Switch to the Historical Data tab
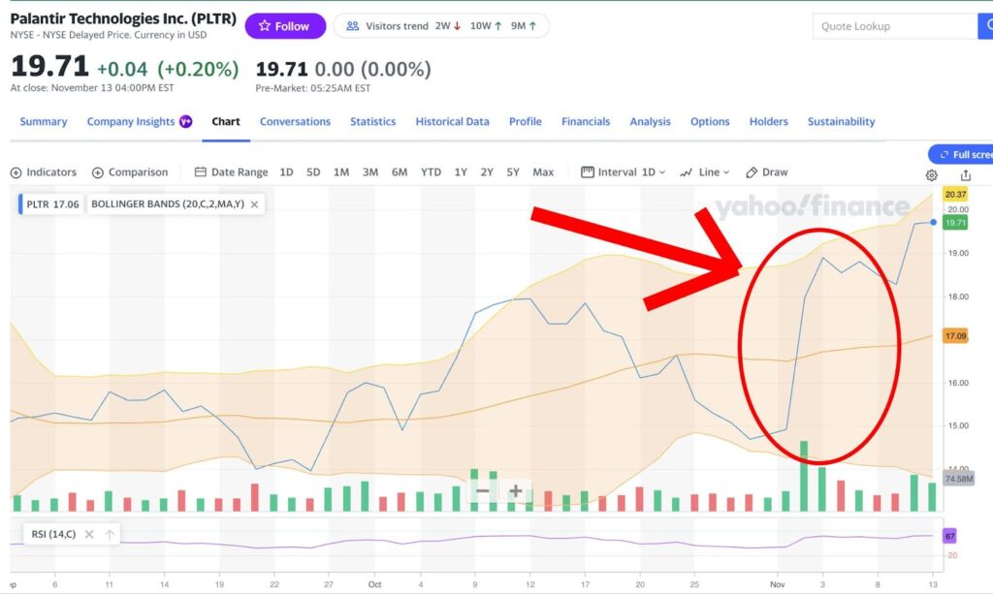Viewport: 993px width, 594px height. 452,122
